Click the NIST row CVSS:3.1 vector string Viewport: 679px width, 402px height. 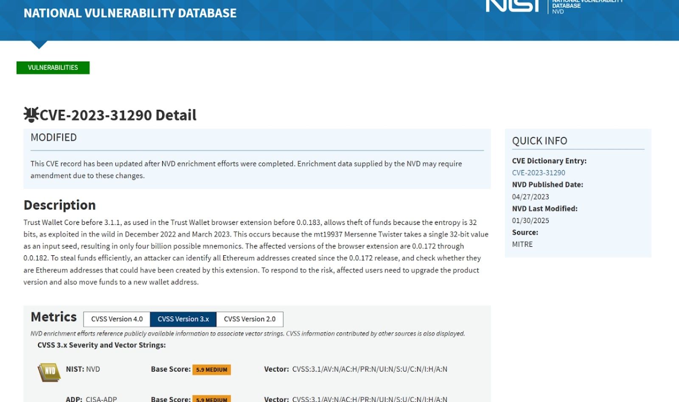pyautogui.click(x=370, y=369)
